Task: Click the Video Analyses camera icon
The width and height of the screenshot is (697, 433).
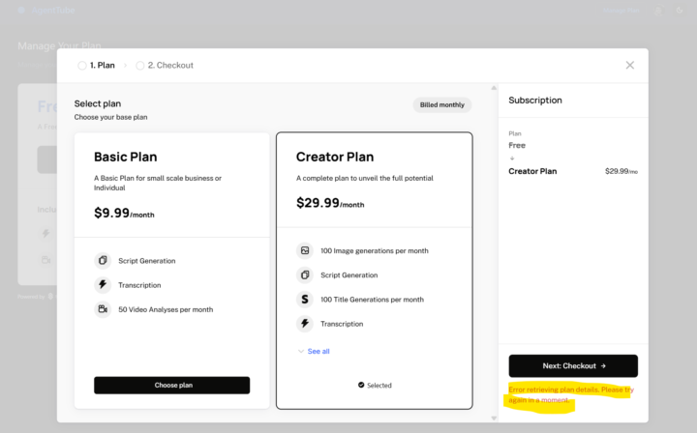Action: (103, 309)
